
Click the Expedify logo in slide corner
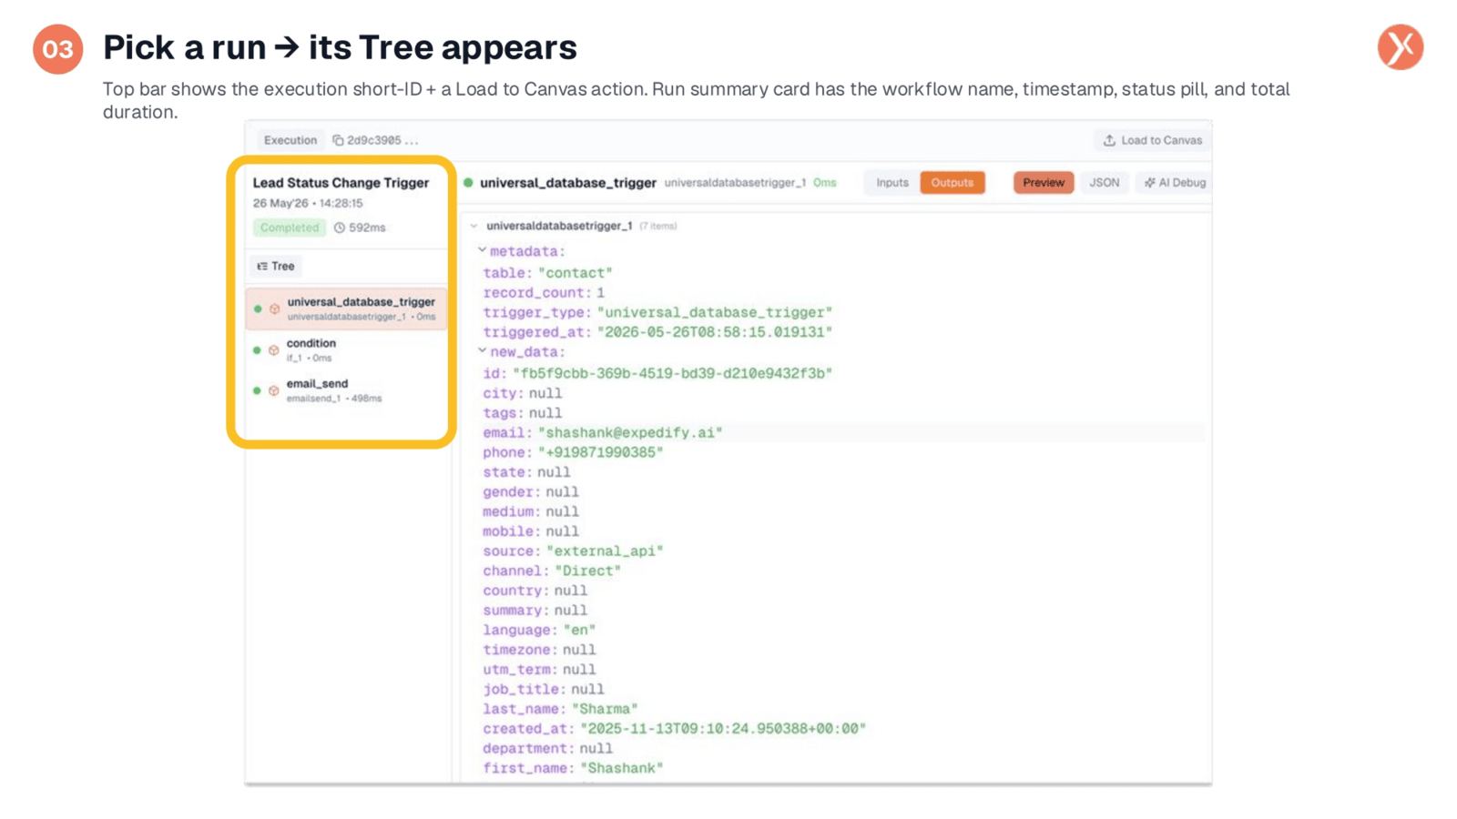coord(1401,47)
